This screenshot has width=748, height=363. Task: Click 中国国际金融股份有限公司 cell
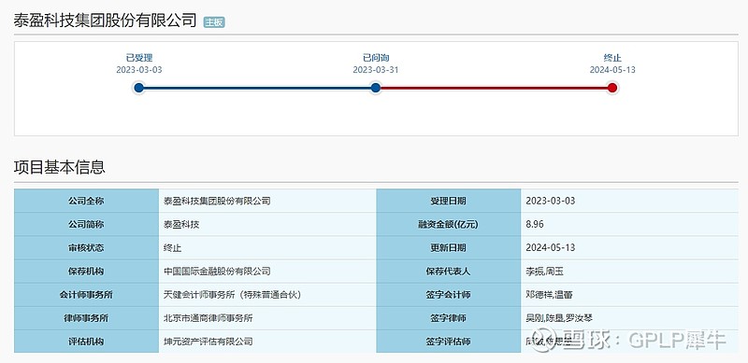267,271
